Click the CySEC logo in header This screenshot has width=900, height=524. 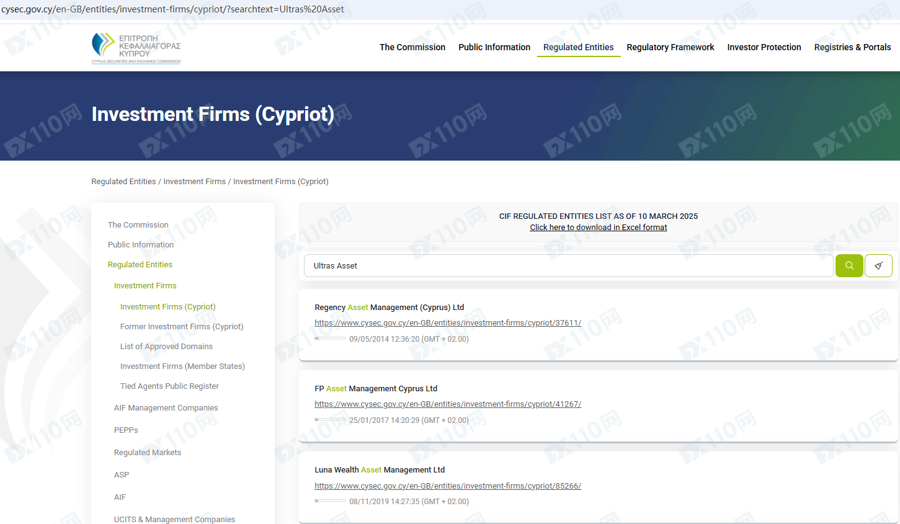click(x=136, y=48)
